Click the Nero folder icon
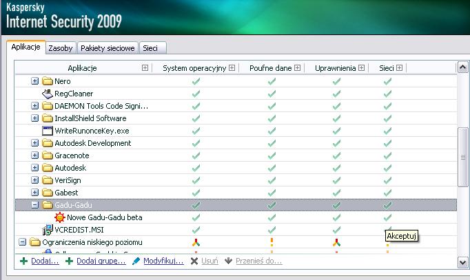This screenshot has height=280, width=470. click(x=48, y=81)
